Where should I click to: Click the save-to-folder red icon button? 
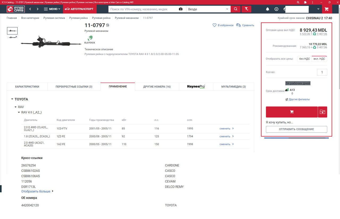click(322, 112)
